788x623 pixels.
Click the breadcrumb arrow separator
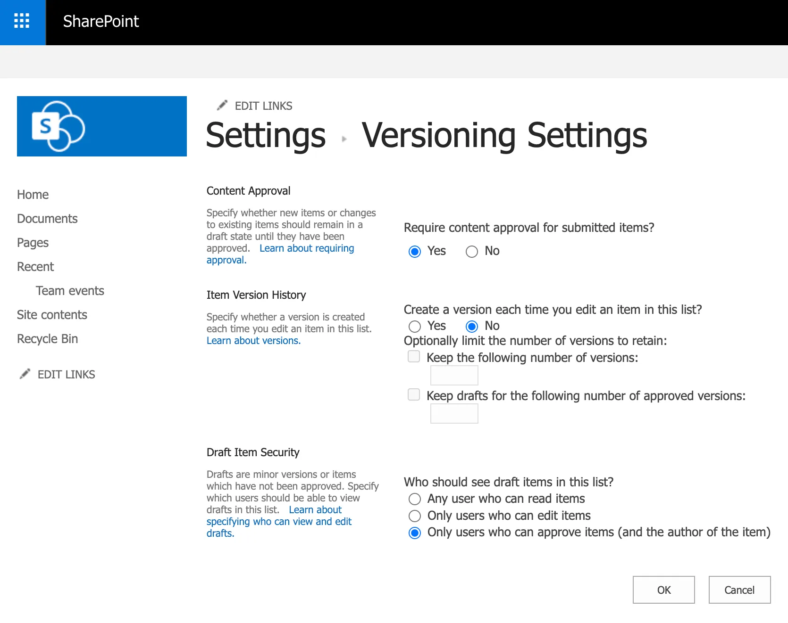point(344,139)
